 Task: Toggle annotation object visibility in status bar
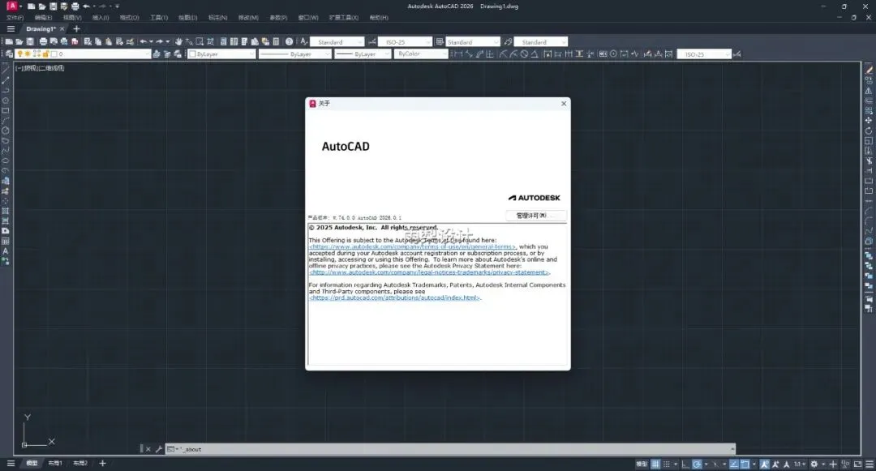coord(764,465)
